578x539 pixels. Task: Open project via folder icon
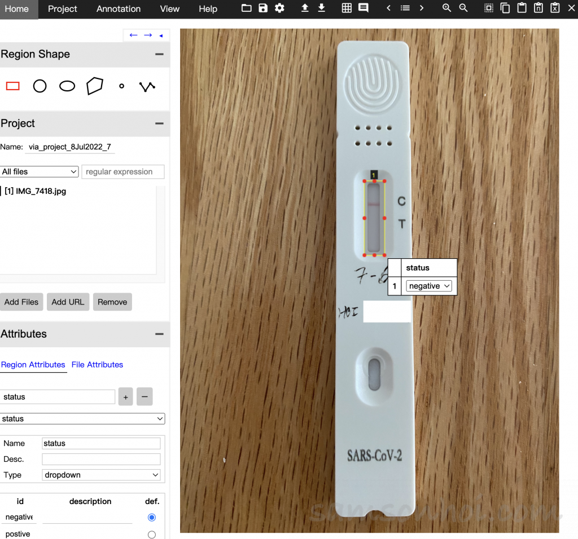246,8
